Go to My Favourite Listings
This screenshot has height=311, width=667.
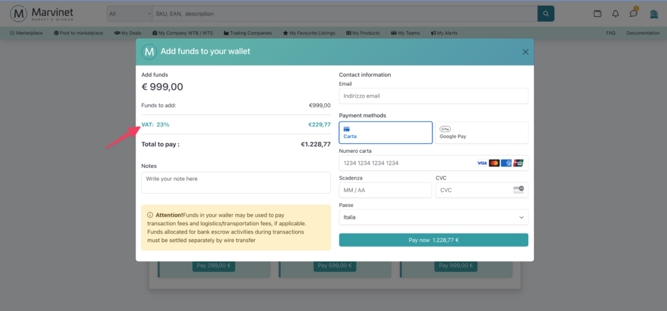pos(311,33)
